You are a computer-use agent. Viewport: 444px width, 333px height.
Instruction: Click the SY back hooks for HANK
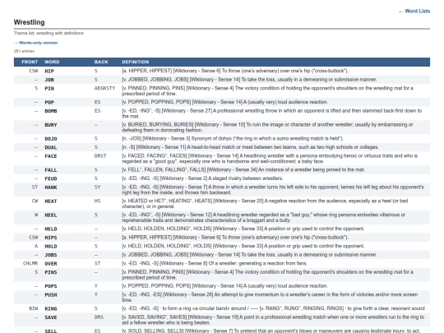pyautogui.click(x=97, y=187)
